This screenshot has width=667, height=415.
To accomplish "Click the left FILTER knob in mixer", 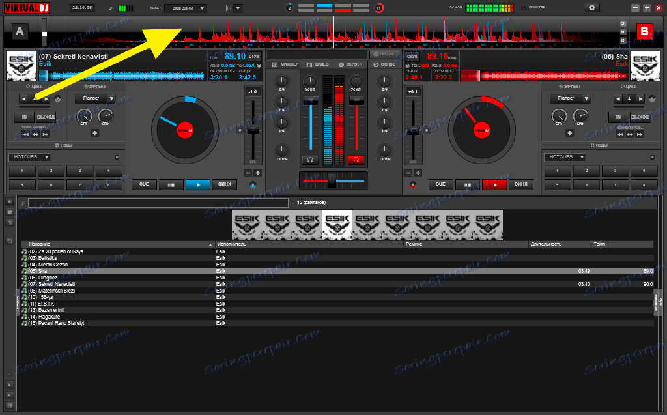I will point(281,150).
